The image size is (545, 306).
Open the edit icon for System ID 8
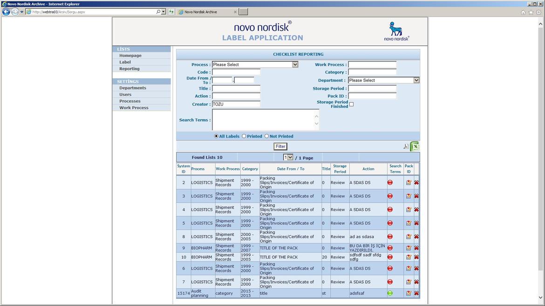[x=409, y=237]
